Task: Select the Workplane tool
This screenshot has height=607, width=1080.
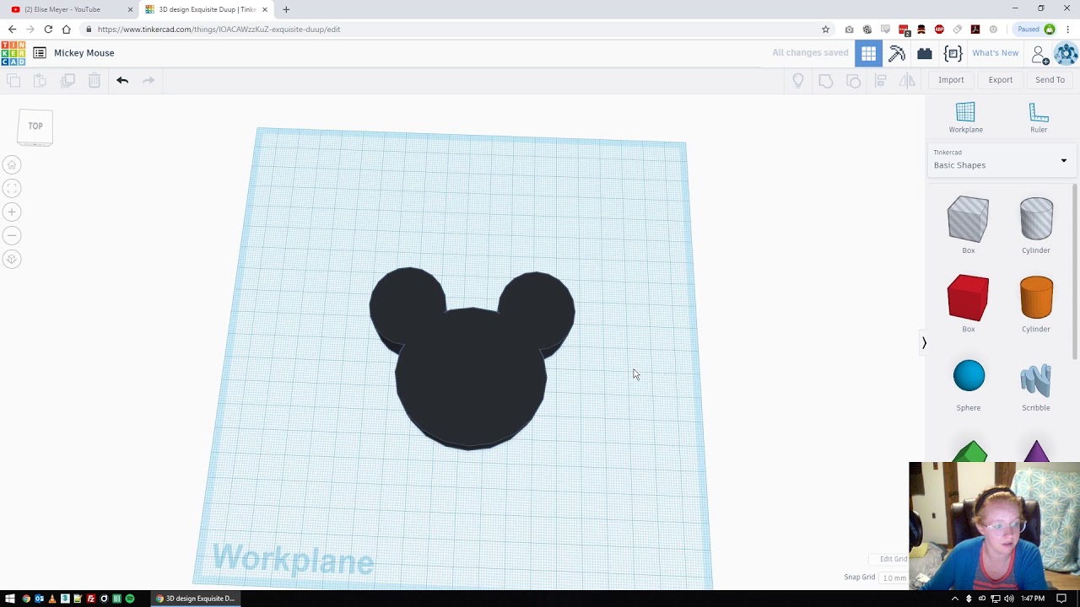Action: click(965, 117)
